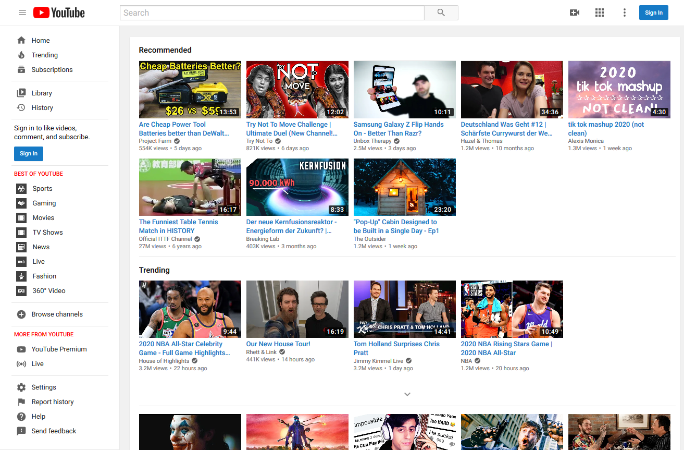This screenshot has height=450, width=684.
Task: Click the History clock icon in sidebar
Action: 21,107
